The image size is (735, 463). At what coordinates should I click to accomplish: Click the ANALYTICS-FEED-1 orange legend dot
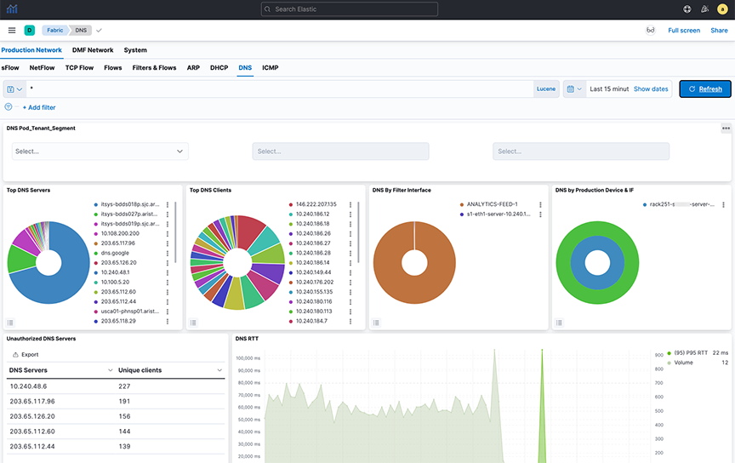pos(462,204)
